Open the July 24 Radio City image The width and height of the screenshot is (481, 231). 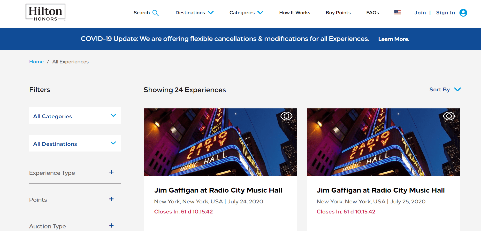(221, 142)
